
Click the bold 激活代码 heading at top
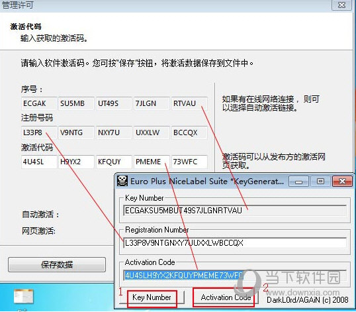point(26,26)
